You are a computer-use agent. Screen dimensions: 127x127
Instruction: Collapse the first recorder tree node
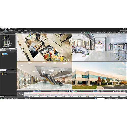(x=2, y=35)
